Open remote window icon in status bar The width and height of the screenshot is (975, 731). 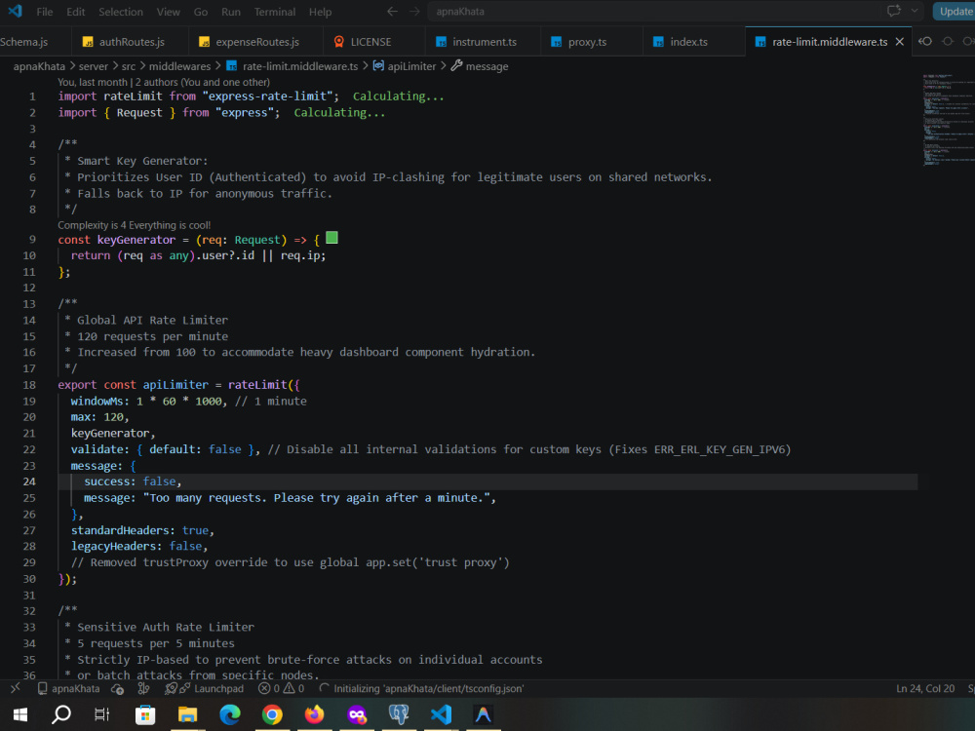click(x=15, y=688)
